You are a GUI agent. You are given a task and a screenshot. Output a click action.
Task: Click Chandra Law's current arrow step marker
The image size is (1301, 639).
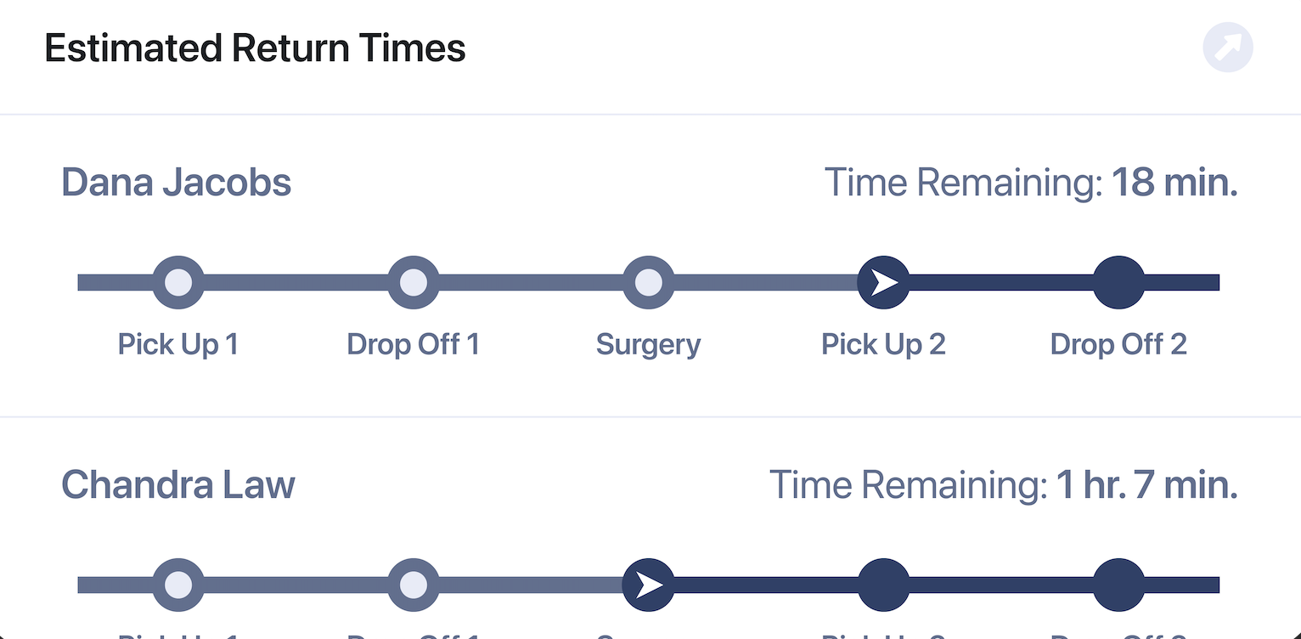[x=649, y=585]
